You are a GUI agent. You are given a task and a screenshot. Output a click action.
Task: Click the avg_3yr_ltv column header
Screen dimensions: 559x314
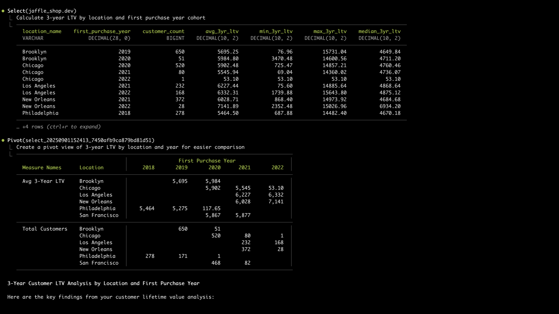coord(222,31)
